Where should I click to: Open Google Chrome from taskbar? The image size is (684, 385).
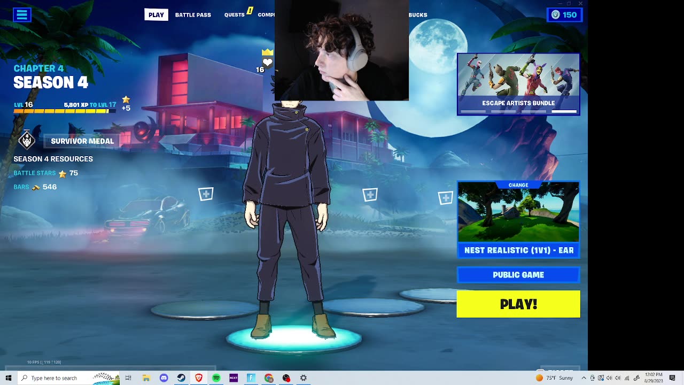pyautogui.click(x=269, y=378)
